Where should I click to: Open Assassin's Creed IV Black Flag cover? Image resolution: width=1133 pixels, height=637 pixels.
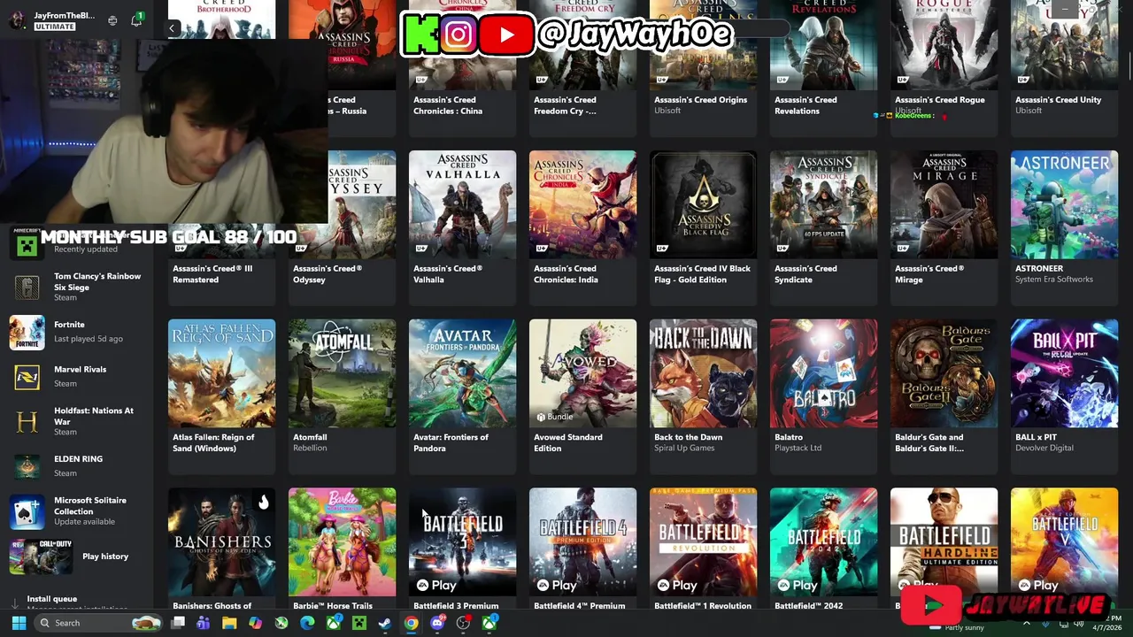tap(703, 204)
